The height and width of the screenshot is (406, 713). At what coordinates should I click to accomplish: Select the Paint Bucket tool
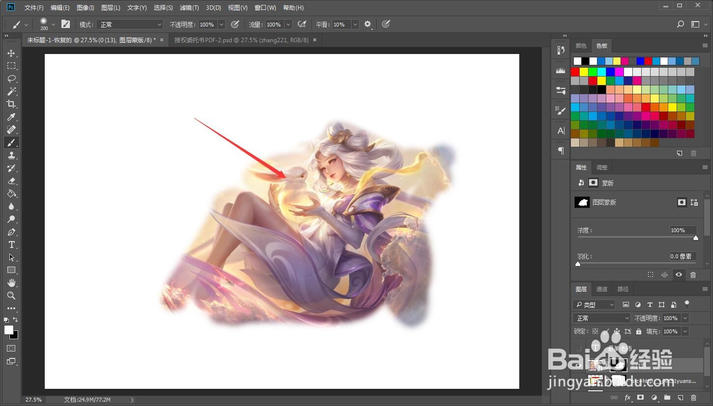pyautogui.click(x=11, y=193)
